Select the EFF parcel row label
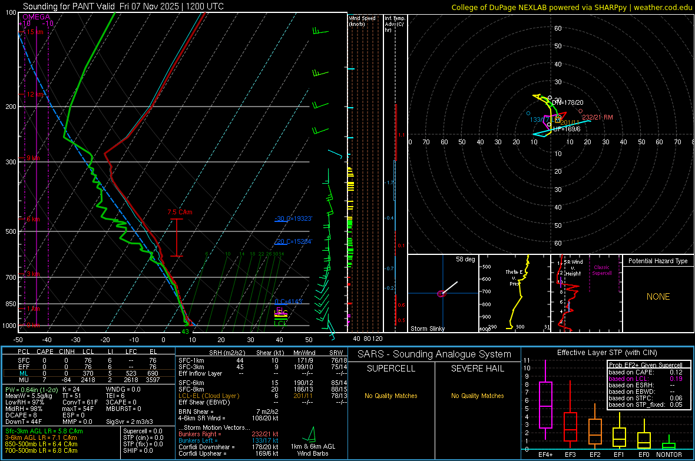Viewport: 695px width, 461px height. click(24, 367)
